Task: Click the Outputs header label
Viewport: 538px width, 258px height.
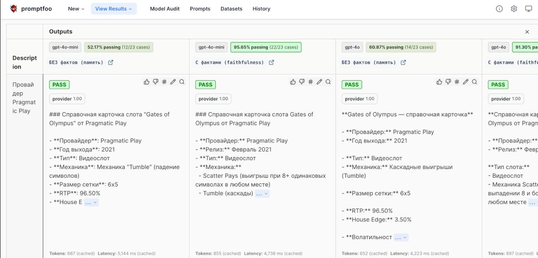Action: pyautogui.click(x=61, y=32)
